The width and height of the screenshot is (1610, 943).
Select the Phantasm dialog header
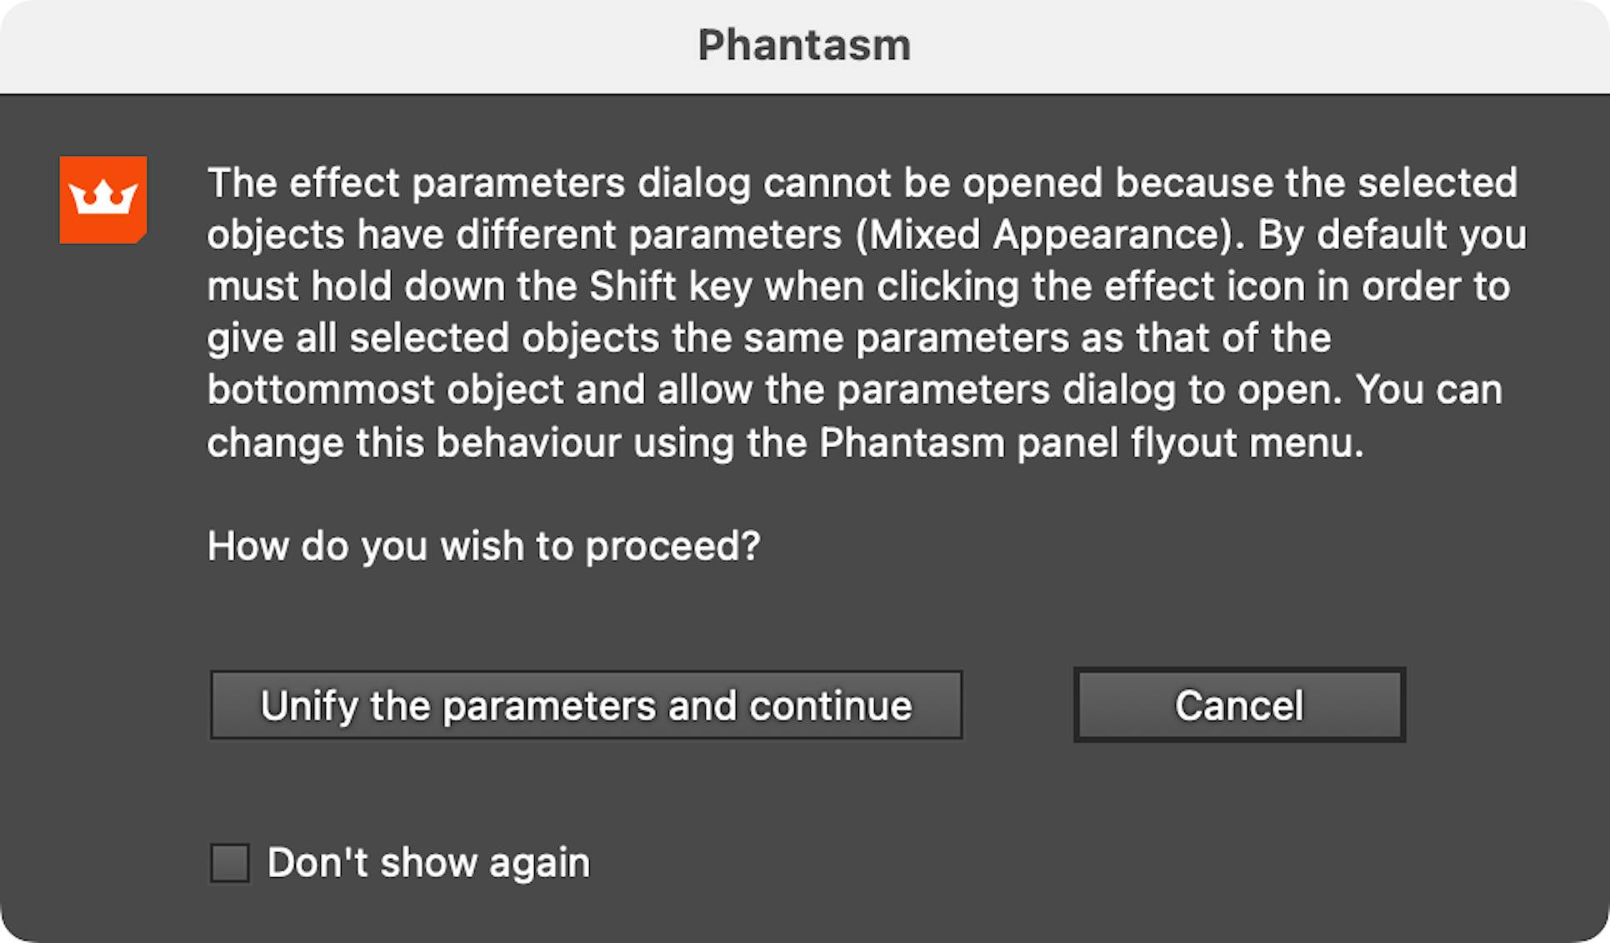point(805,46)
